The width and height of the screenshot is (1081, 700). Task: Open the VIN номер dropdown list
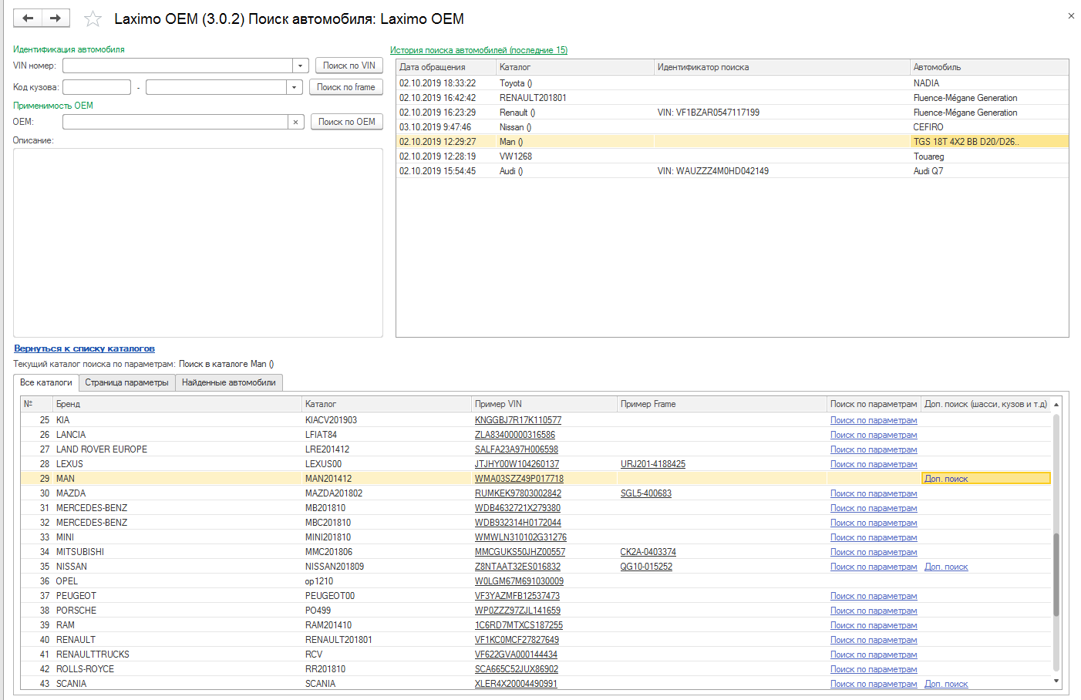(301, 66)
